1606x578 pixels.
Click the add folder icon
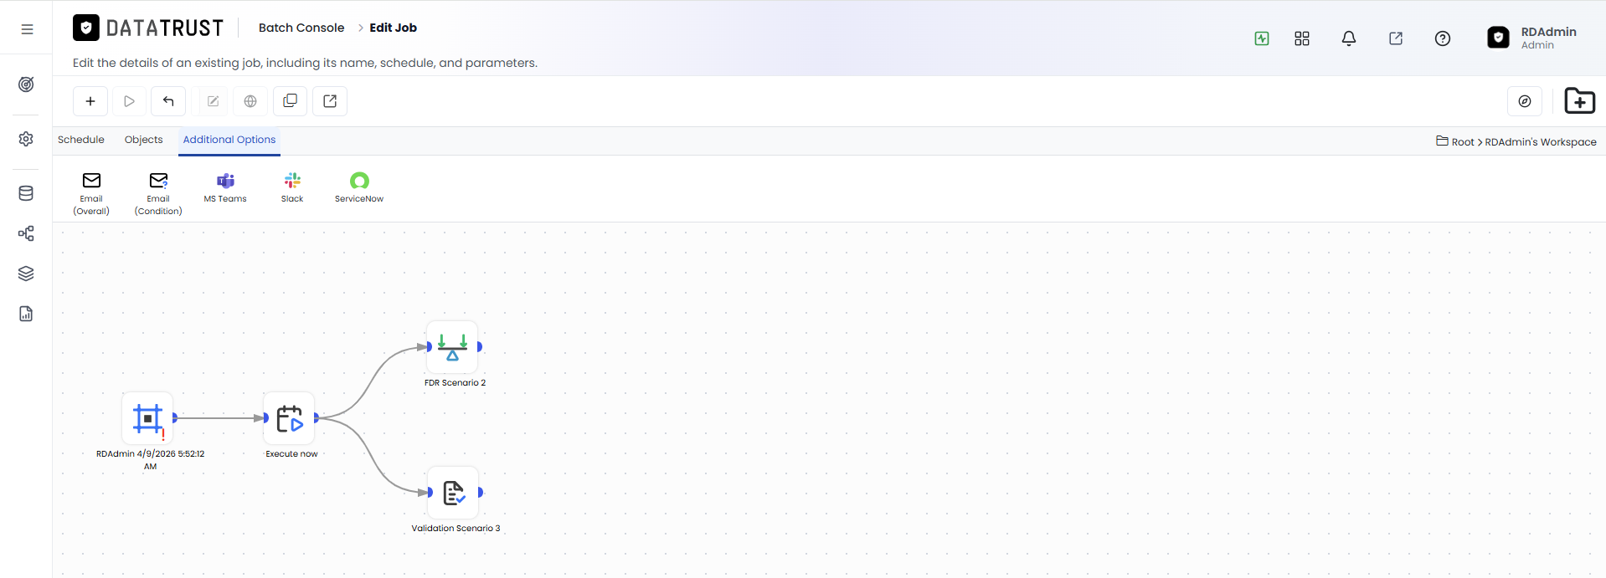1580,101
